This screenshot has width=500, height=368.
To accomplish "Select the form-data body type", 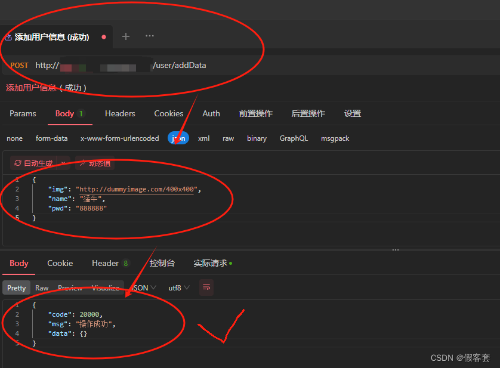I will click(x=51, y=138).
